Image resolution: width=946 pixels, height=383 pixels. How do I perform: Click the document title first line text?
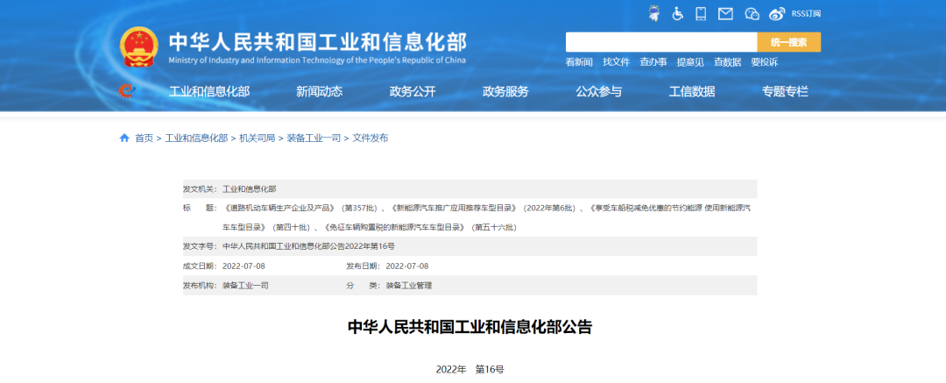tap(487, 208)
